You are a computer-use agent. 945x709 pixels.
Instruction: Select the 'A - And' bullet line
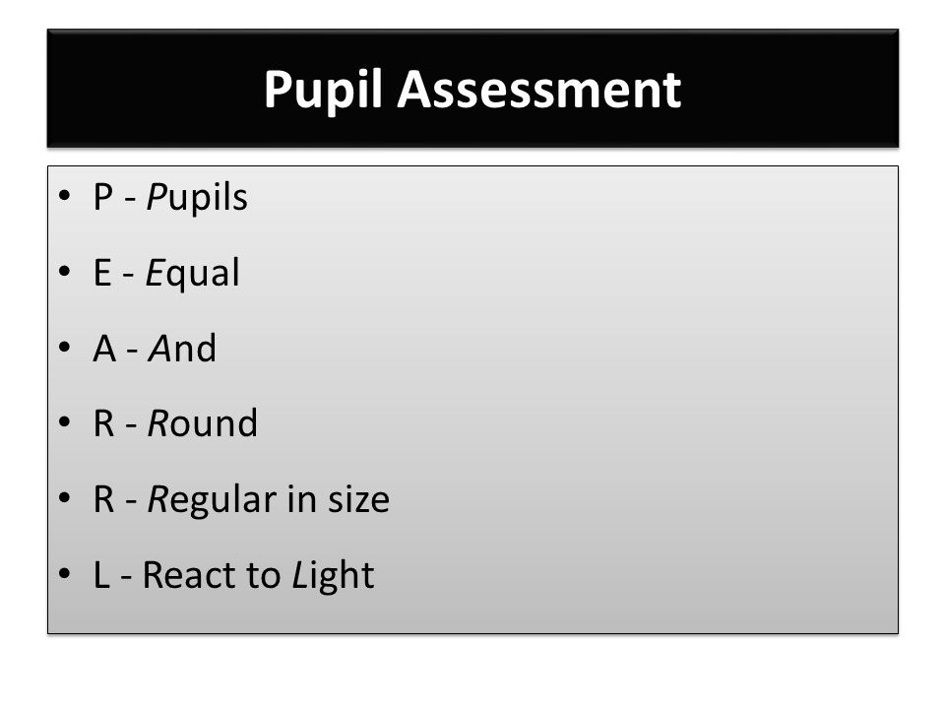(x=155, y=348)
